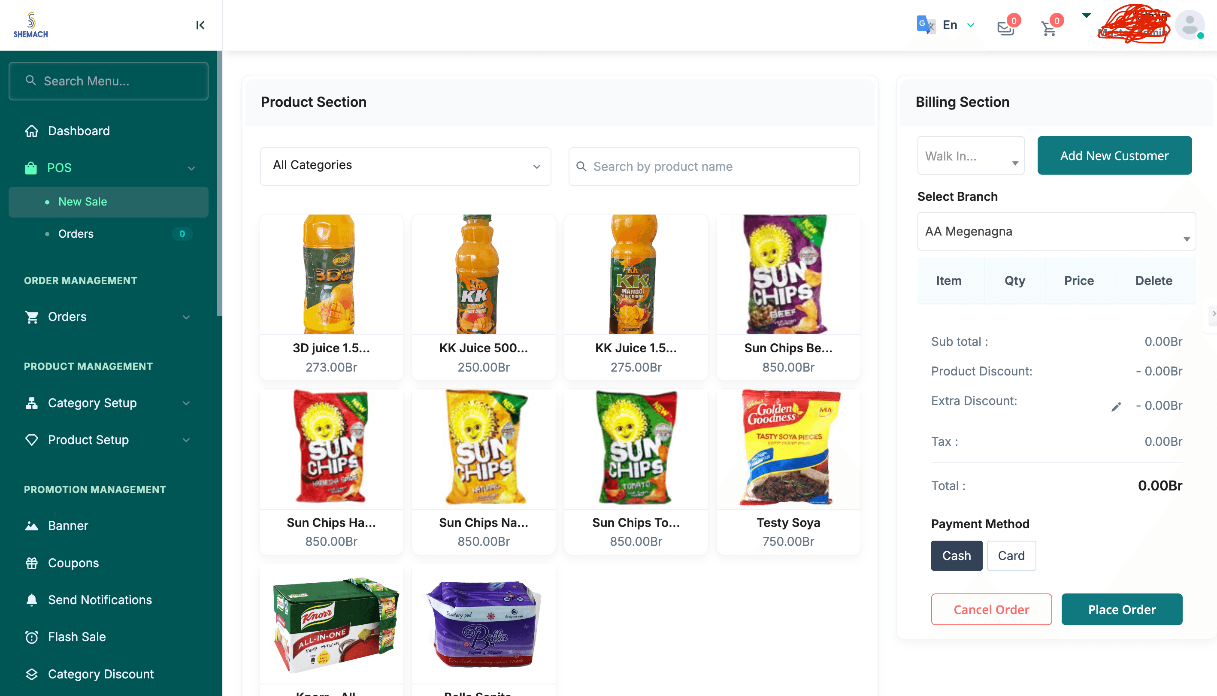Open the All Categories dropdown
The width and height of the screenshot is (1217, 696).
406,166
